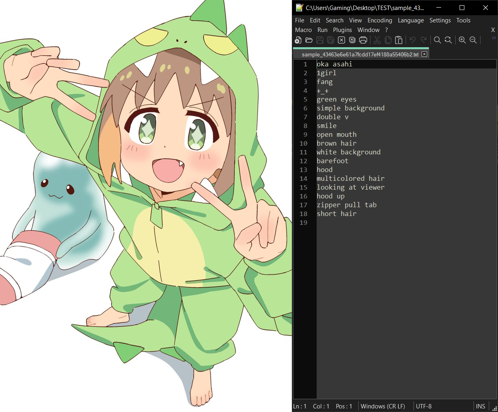Click the Find magnifier icon
The width and height of the screenshot is (498, 412).
click(438, 40)
